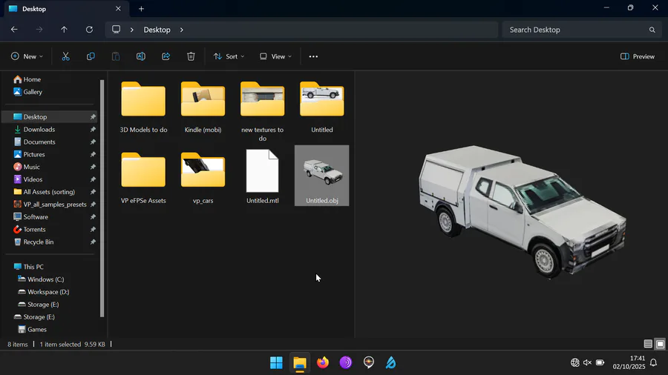Image resolution: width=668 pixels, height=375 pixels.
Task: Click the Copy icon in toolbar
Action: [x=91, y=56]
